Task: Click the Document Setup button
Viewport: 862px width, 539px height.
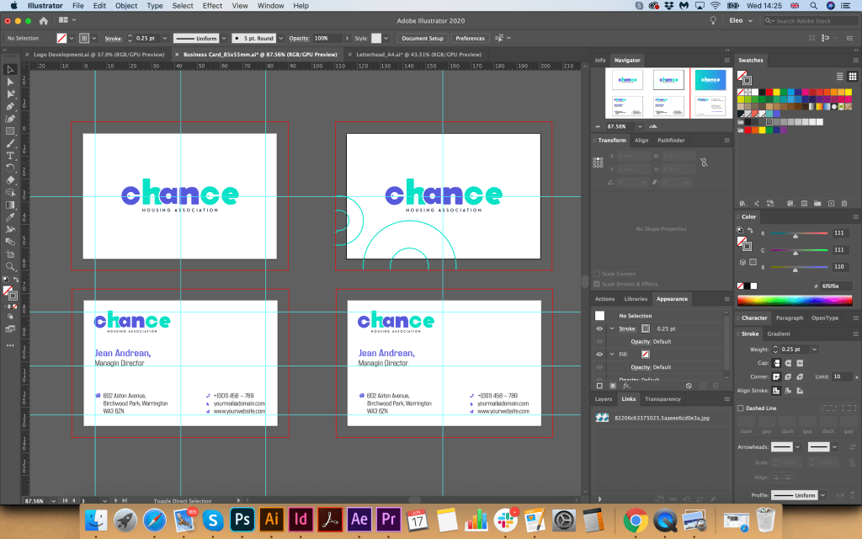Action: click(x=422, y=38)
